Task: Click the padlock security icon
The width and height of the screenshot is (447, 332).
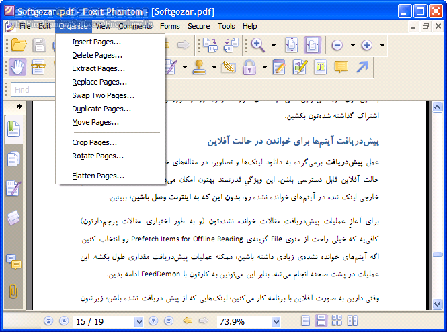Action: point(249,67)
